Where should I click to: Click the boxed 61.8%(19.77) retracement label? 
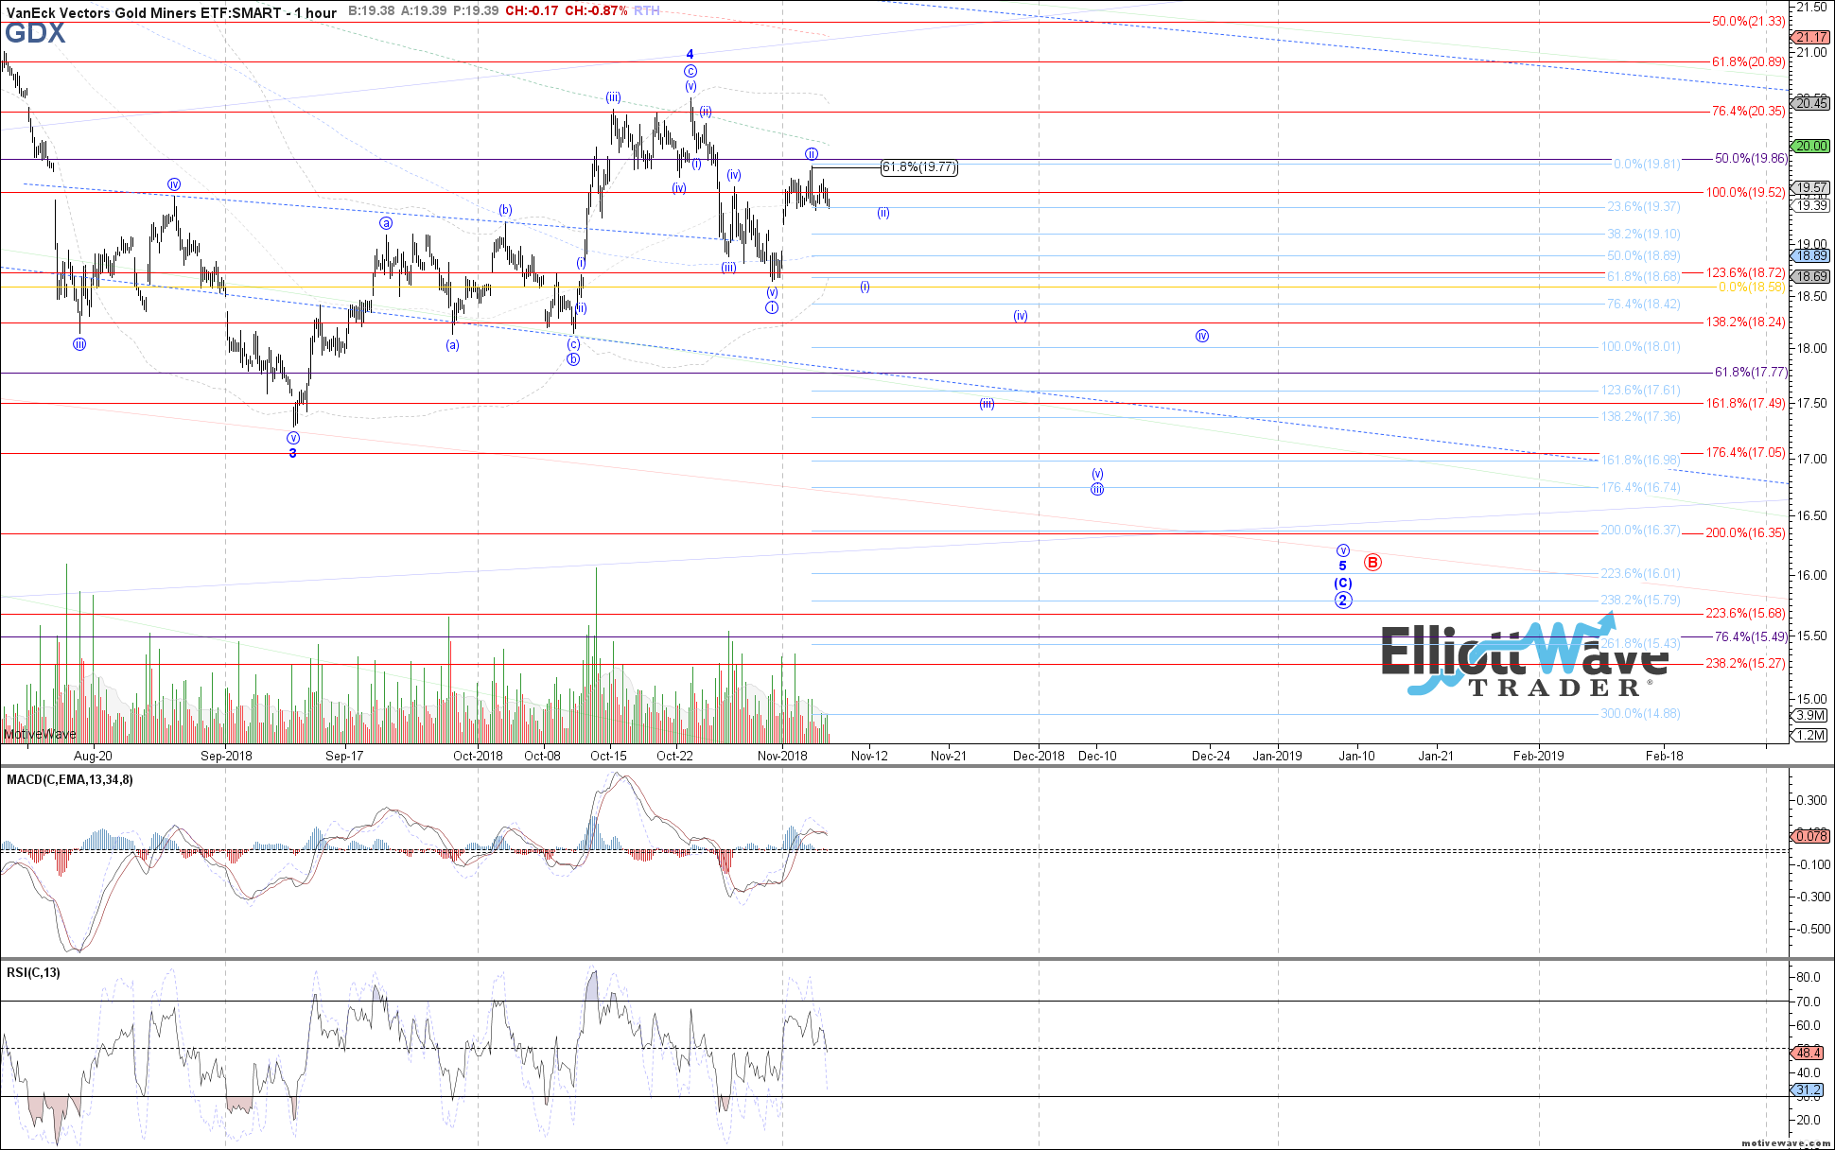918,167
